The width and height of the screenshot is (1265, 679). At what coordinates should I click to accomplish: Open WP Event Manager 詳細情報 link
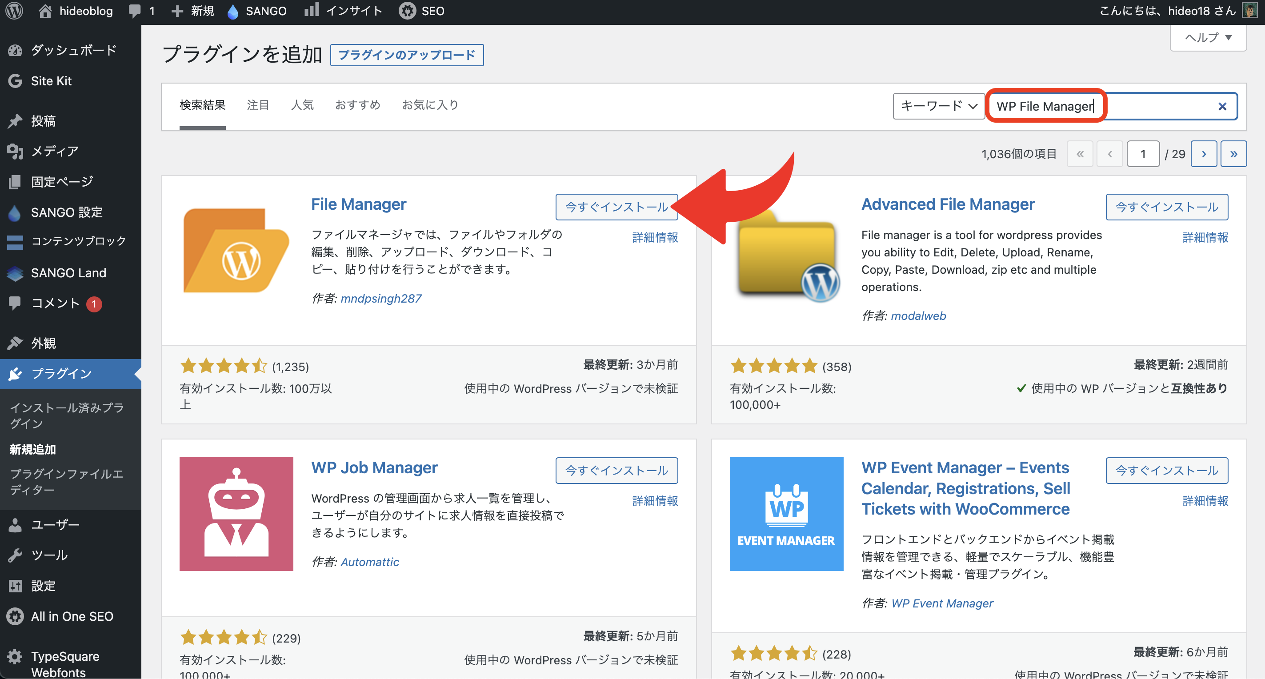pyautogui.click(x=1205, y=501)
